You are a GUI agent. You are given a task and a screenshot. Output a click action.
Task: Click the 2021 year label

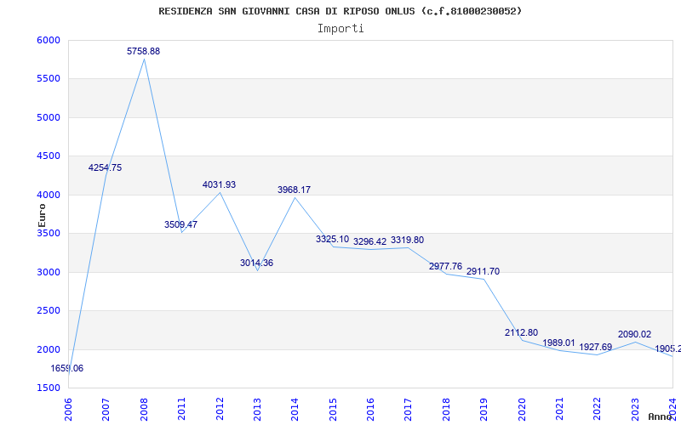(x=559, y=410)
